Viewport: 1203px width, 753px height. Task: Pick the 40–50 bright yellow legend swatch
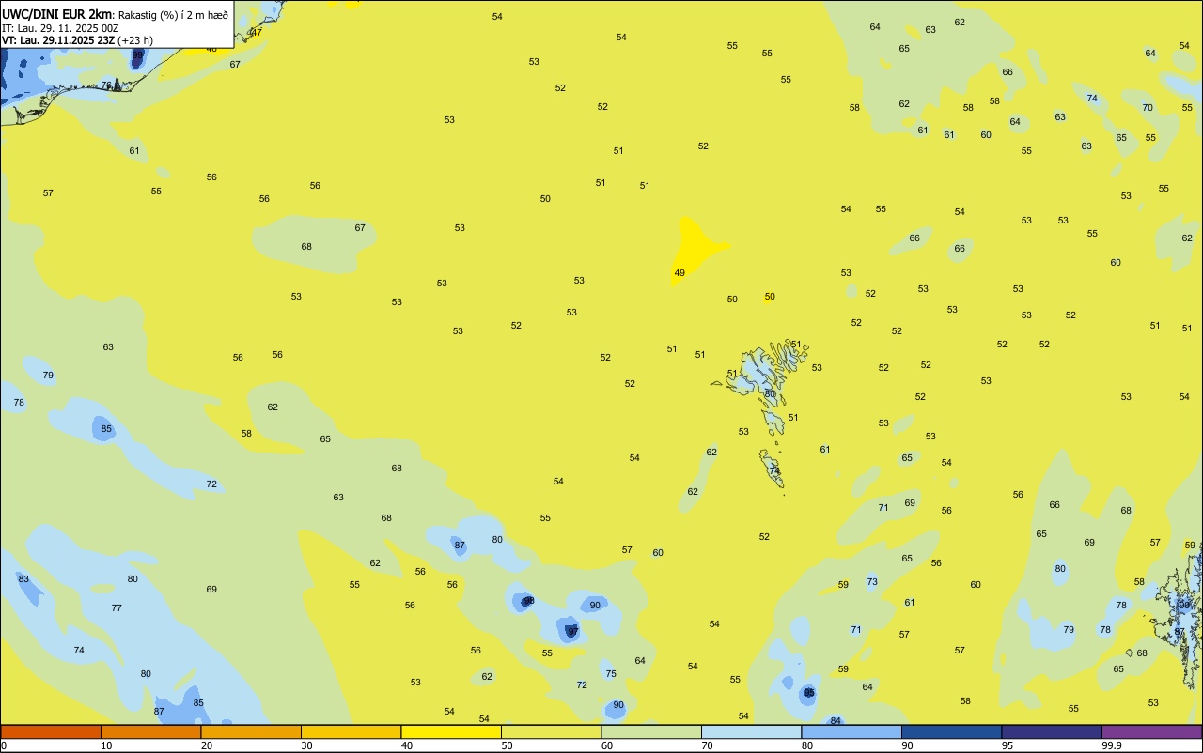451,731
